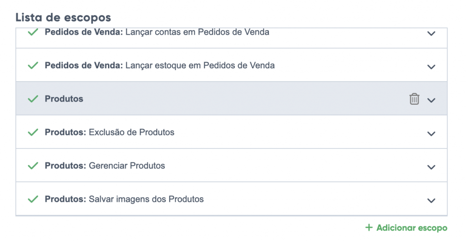This screenshot has width=466, height=241.
Task: Click checkmark beside Exclusão de Produtos
Action: coord(33,133)
